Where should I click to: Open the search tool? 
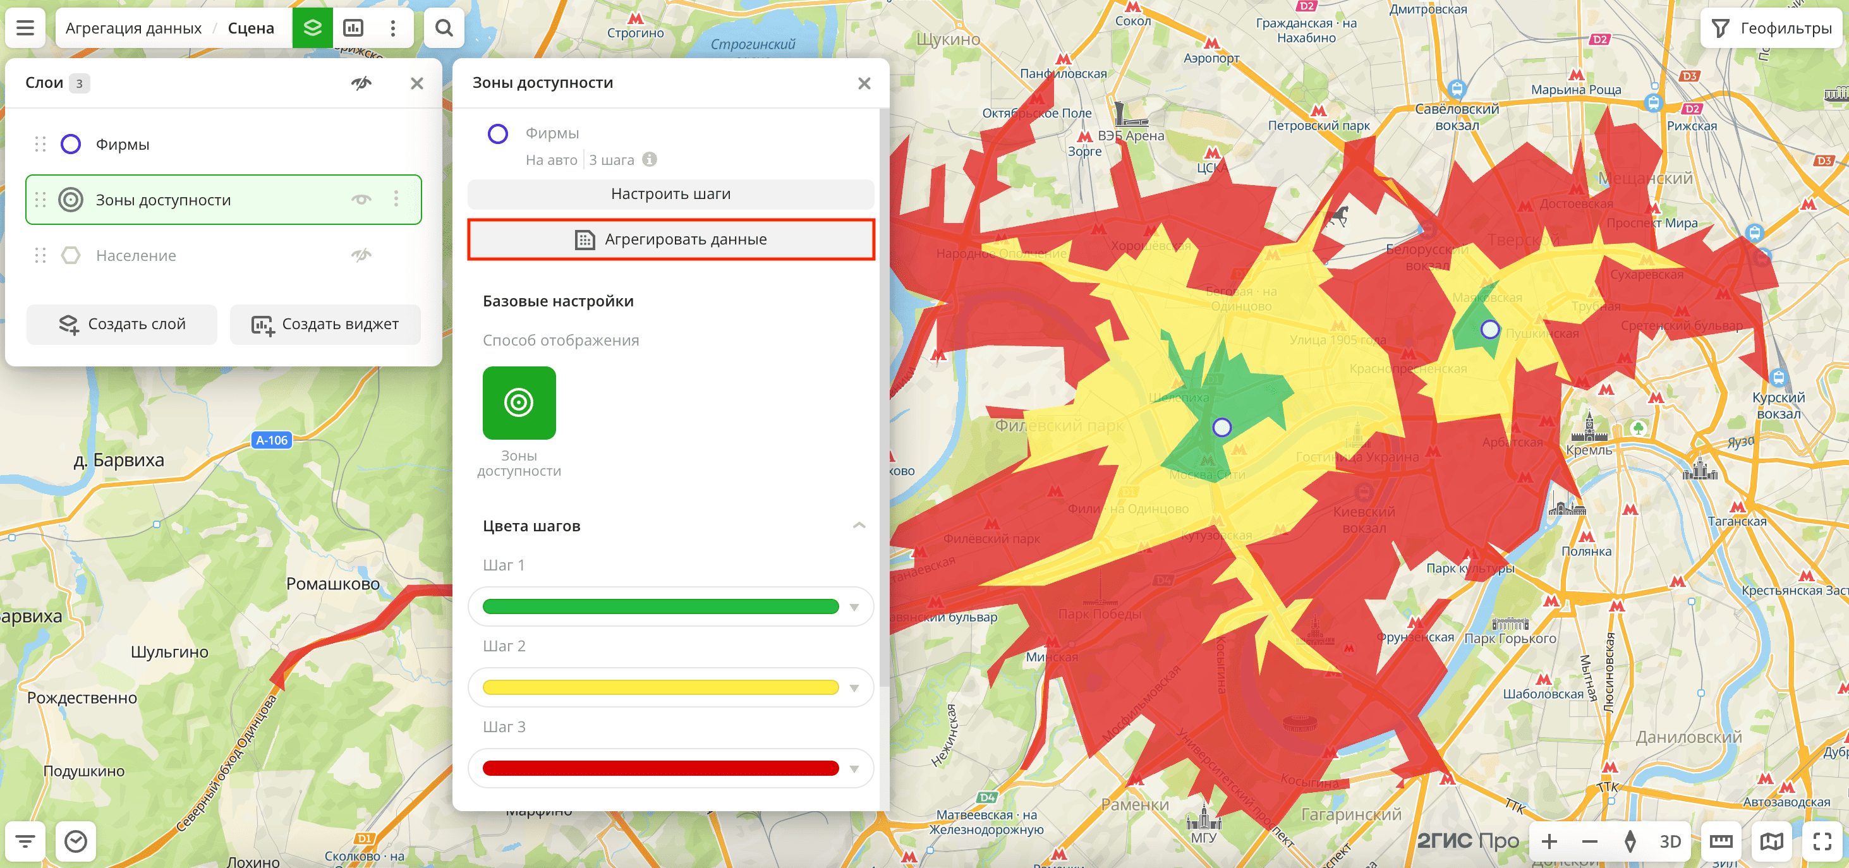click(444, 28)
